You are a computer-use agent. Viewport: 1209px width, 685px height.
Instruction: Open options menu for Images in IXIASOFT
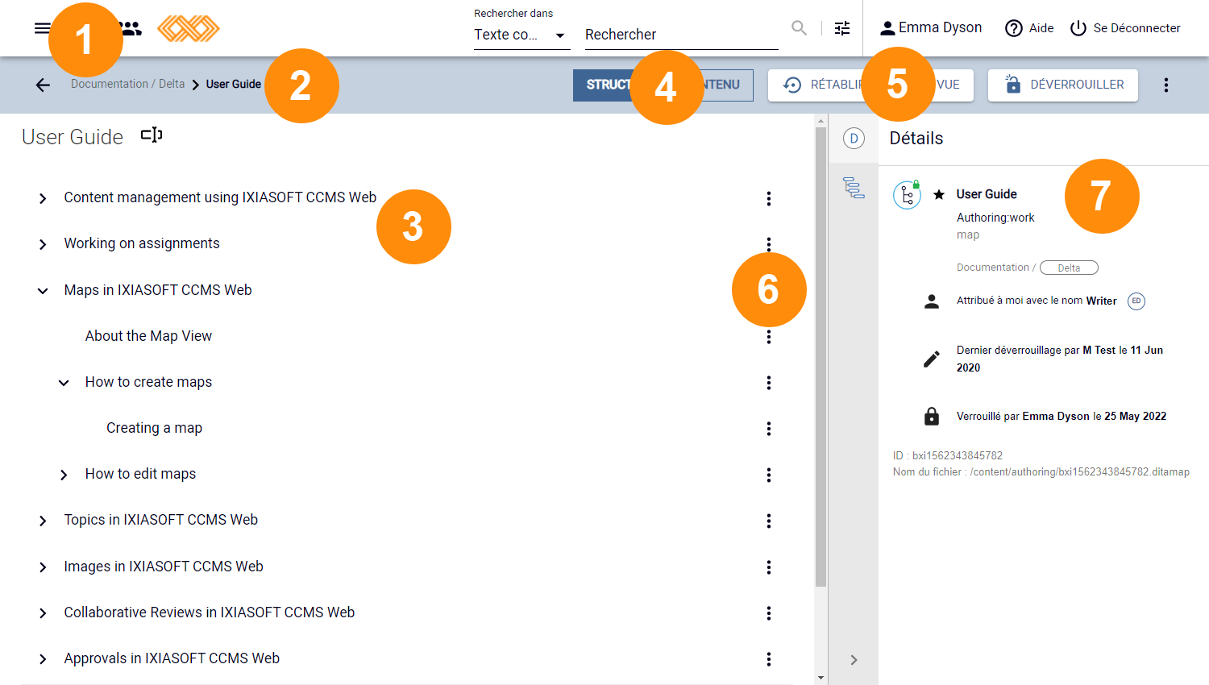[x=769, y=567]
